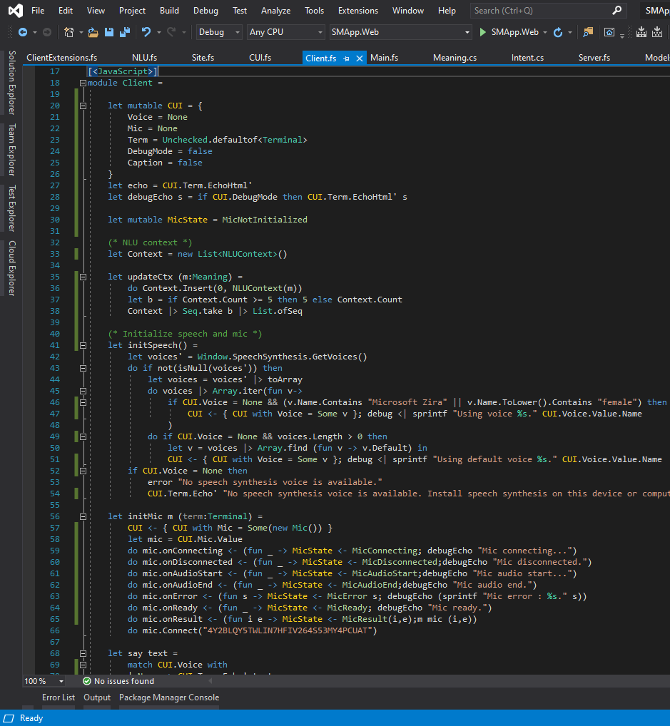Click the New Project toolbar icon

click(x=68, y=32)
